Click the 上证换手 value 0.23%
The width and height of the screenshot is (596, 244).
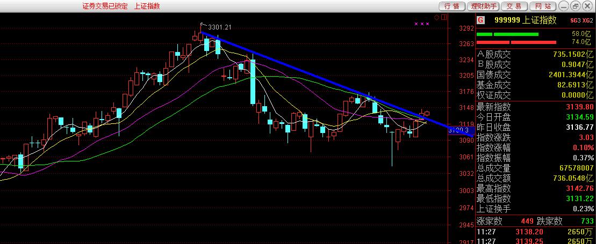coord(585,209)
